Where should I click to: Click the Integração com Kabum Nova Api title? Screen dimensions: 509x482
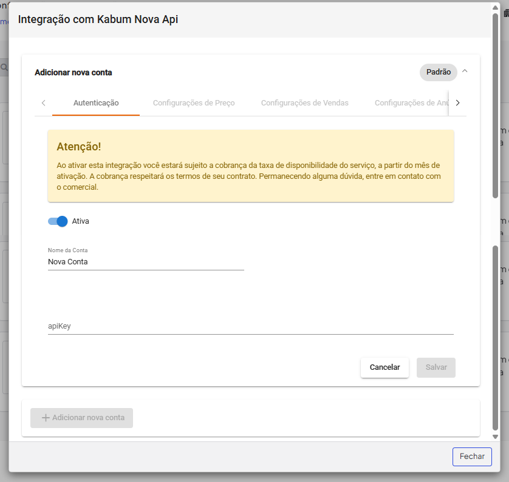98,19
